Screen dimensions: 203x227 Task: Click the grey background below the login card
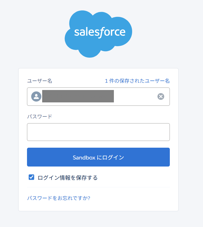98,219
